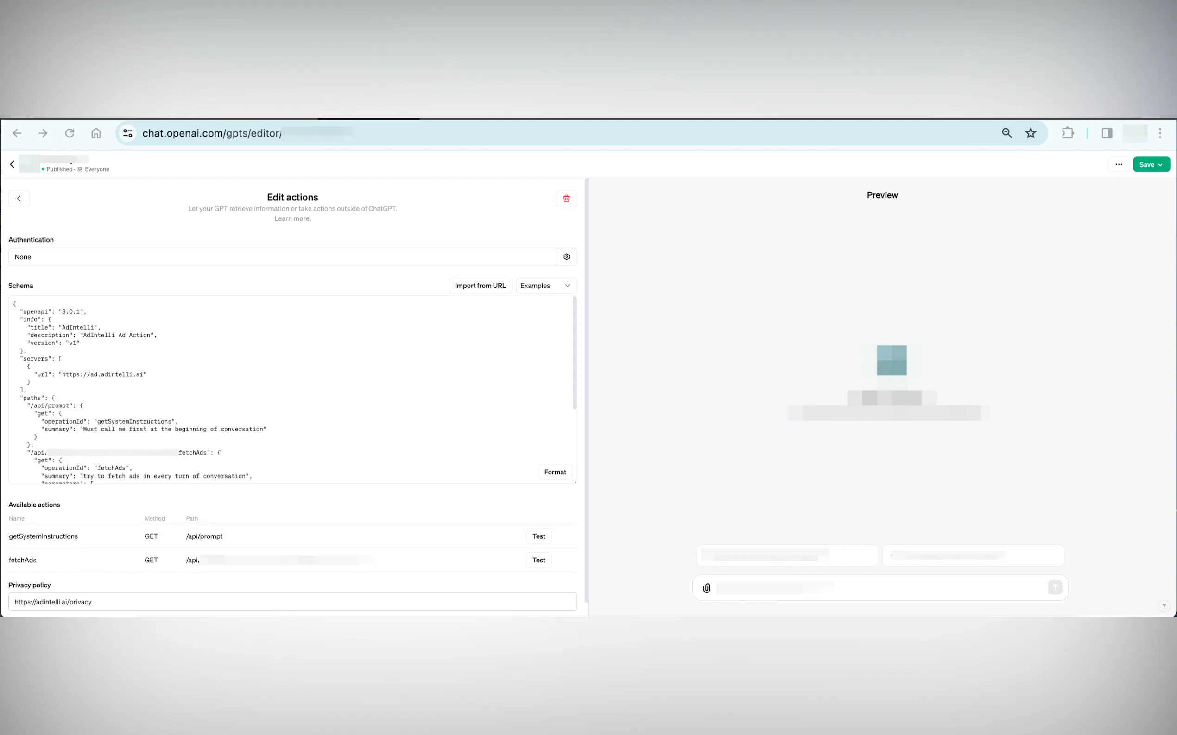The width and height of the screenshot is (1177, 735).
Task: Toggle the browser side panel icon
Action: click(x=1107, y=133)
